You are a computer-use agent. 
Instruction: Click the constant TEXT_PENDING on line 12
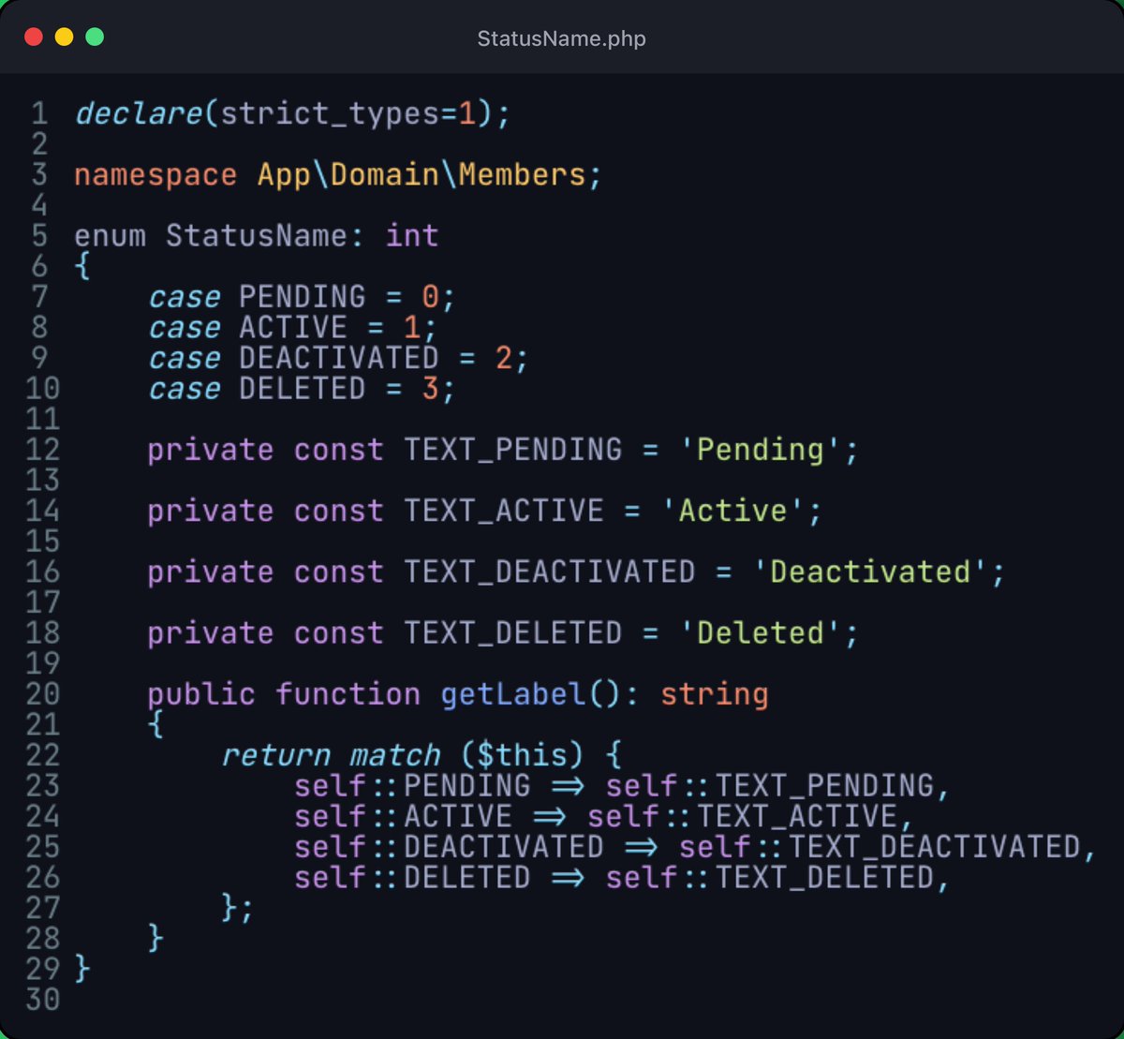click(513, 451)
